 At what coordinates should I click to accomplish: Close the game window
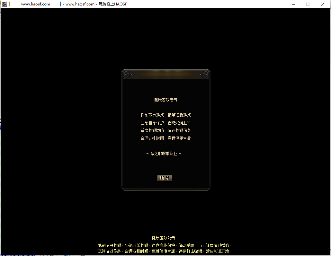(x=322, y=4)
